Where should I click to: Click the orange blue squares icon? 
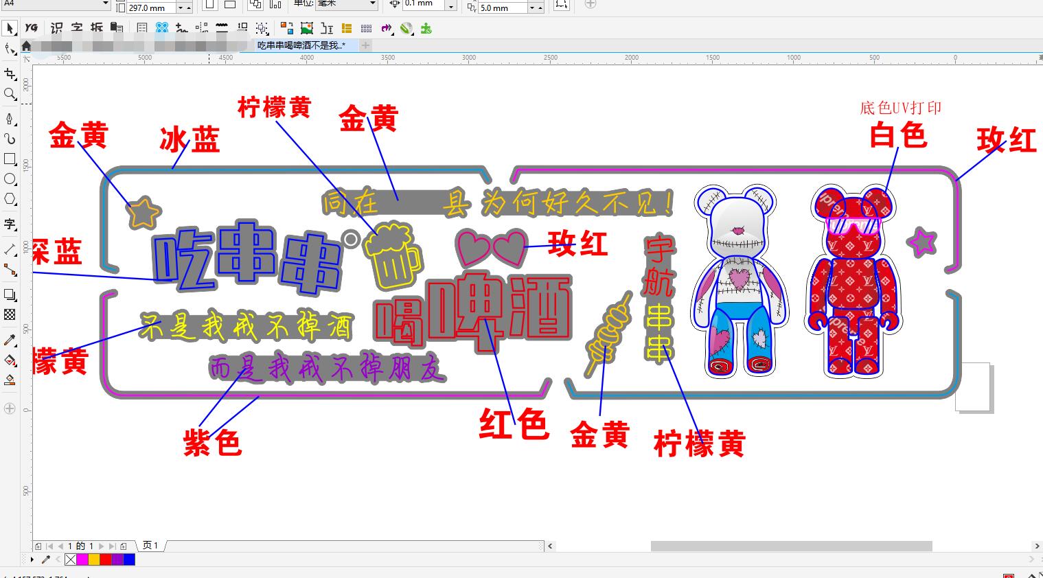point(287,28)
